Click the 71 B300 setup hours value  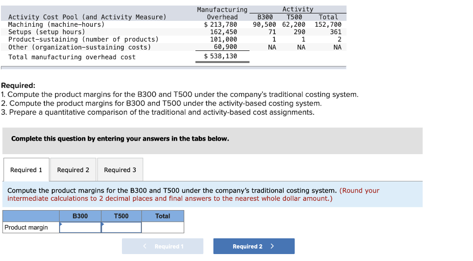click(x=272, y=32)
